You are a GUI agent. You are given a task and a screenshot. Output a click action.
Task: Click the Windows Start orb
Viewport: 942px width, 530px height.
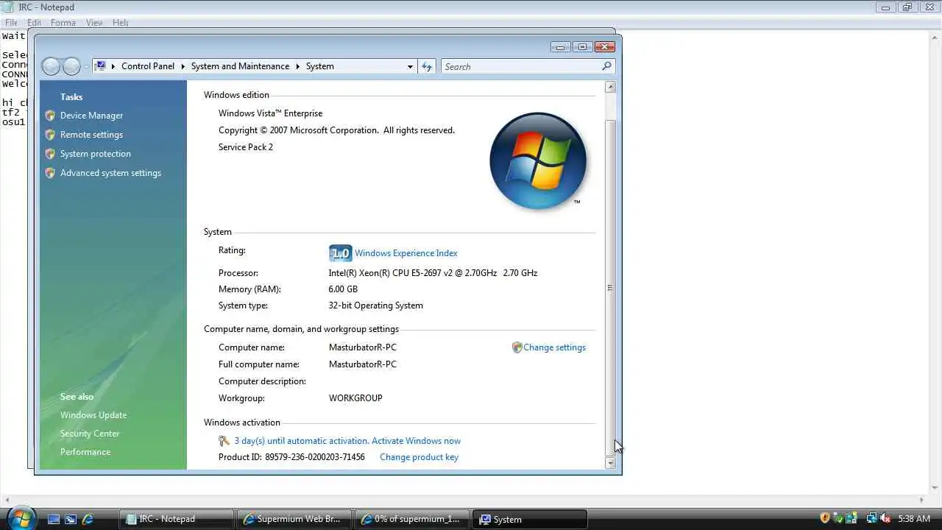(21, 518)
